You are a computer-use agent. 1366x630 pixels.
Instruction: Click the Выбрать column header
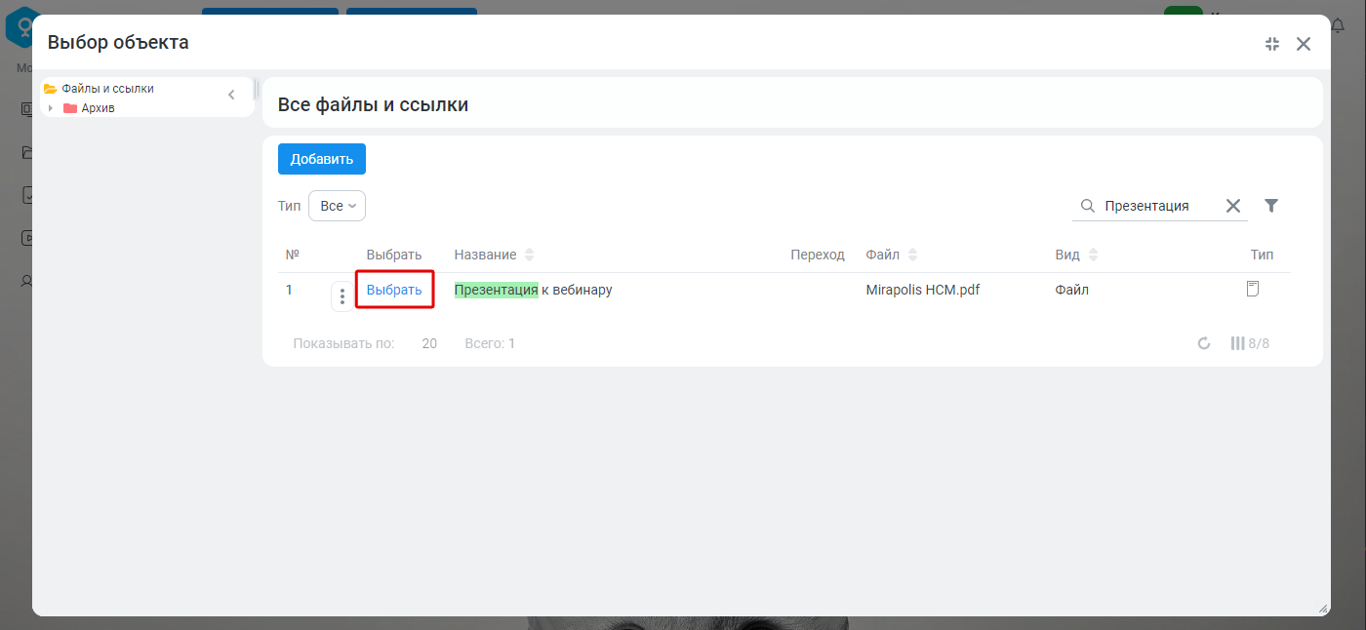point(394,255)
